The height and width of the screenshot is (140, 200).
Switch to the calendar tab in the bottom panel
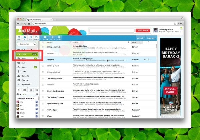click(31, 90)
